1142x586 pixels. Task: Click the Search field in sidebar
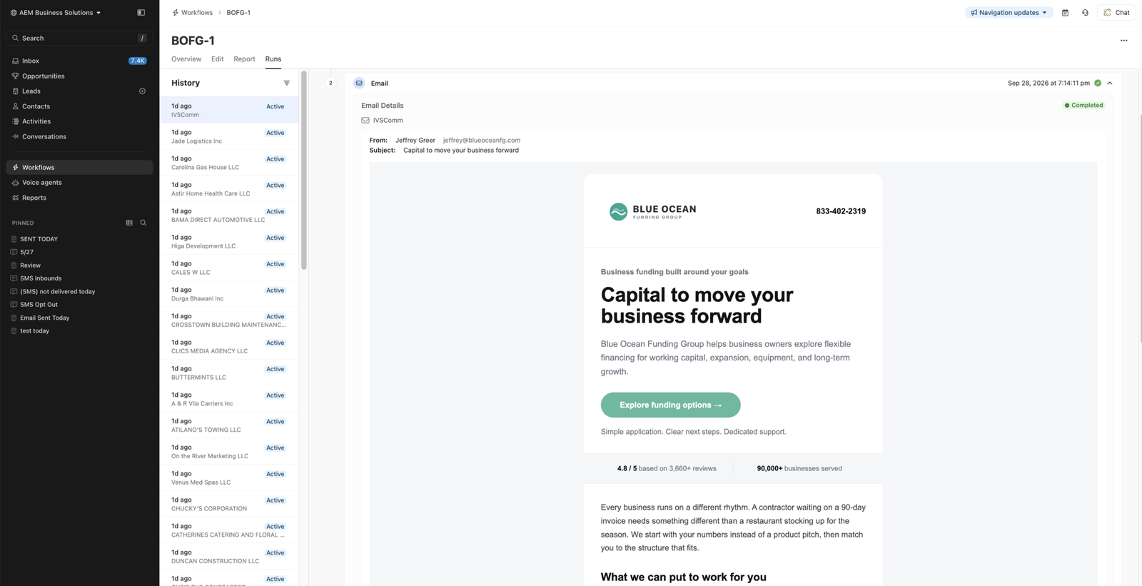(x=79, y=38)
